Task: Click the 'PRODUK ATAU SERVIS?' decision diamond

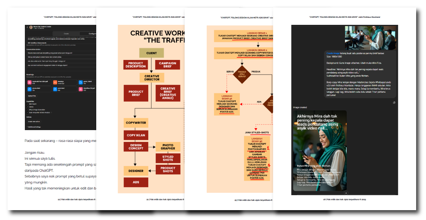Action: tap(242, 74)
